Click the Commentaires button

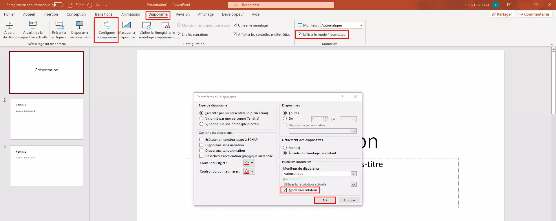pyautogui.click(x=535, y=14)
